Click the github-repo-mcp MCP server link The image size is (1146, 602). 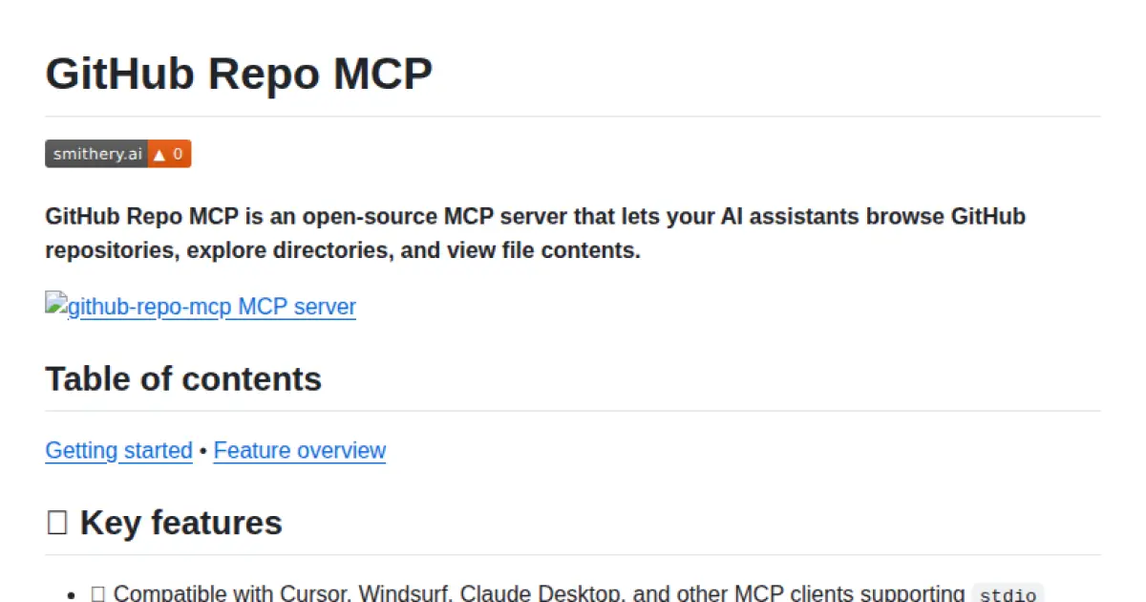210,307
